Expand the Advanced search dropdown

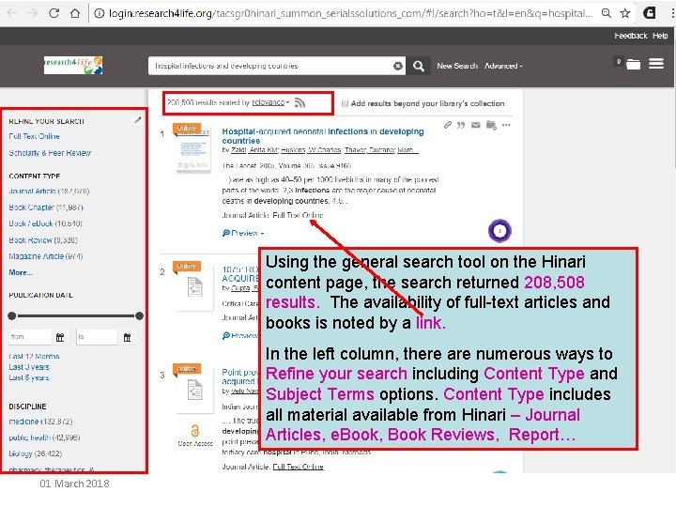click(x=503, y=66)
